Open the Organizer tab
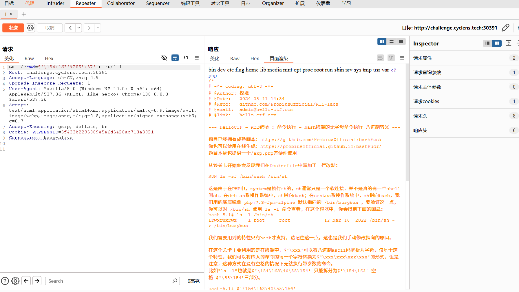 tap(273, 3)
